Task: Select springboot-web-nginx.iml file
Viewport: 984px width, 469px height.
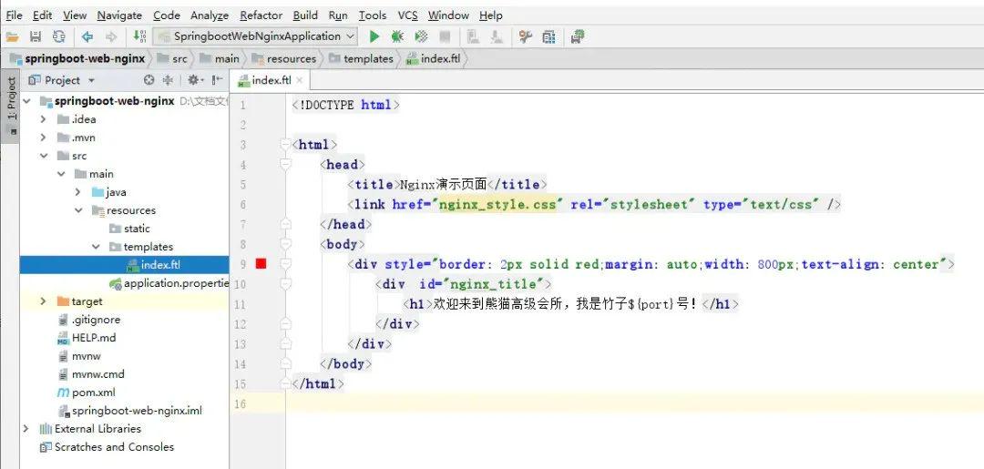Action: (x=130, y=411)
